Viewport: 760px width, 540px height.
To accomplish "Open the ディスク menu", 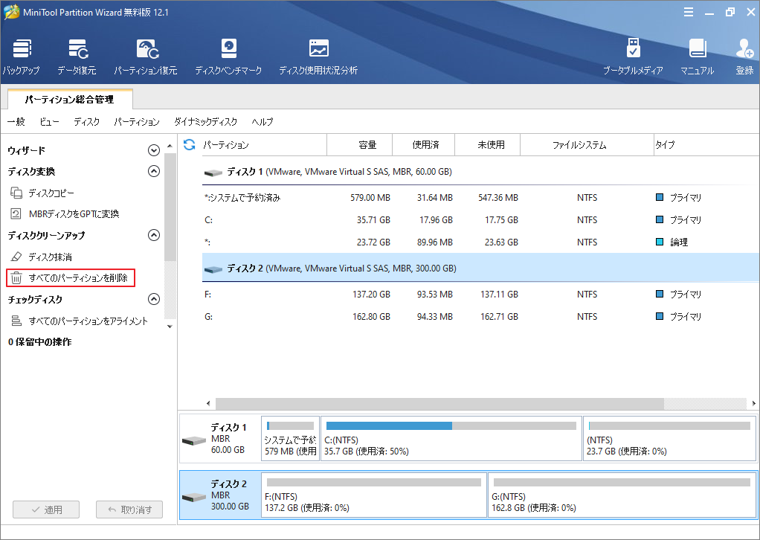I will coord(87,122).
